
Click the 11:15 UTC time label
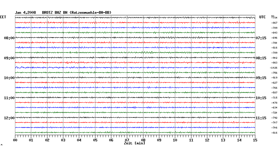(x=261, y=118)
